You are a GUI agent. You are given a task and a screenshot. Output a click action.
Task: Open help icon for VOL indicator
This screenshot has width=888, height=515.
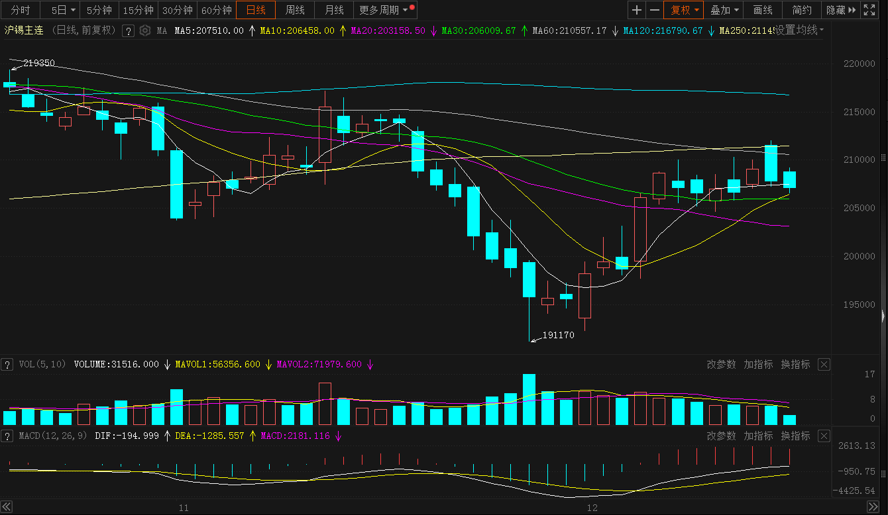[x=7, y=364]
